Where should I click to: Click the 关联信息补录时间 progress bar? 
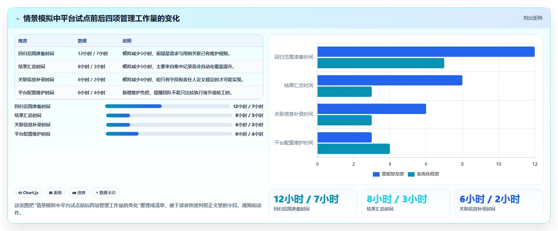(169, 124)
